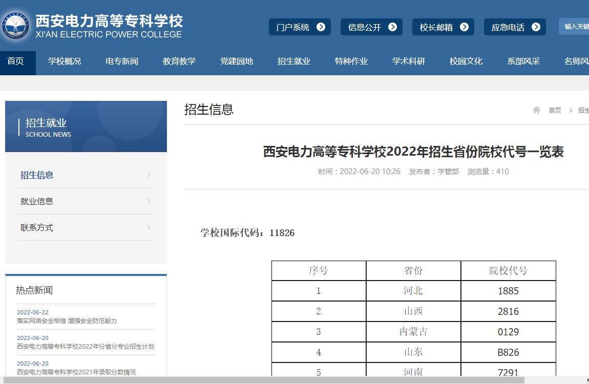The image size is (589, 384).
Task: Click the chevron beside 就业信息
Action: pyautogui.click(x=149, y=201)
